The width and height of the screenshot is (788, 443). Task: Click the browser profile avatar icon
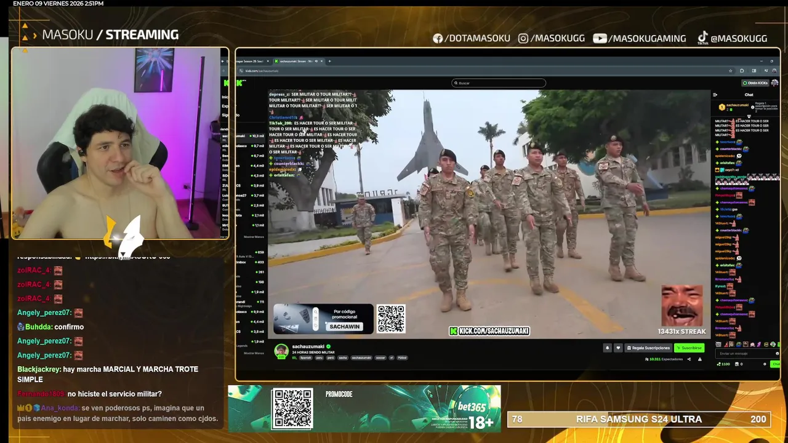pyautogui.click(x=774, y=71)
